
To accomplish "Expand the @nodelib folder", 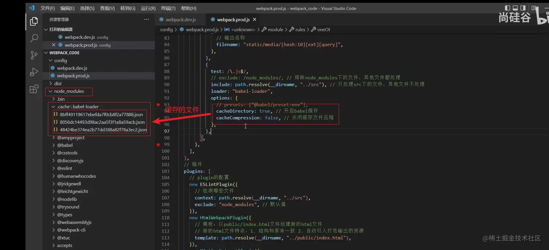I will tap(99, 199).
